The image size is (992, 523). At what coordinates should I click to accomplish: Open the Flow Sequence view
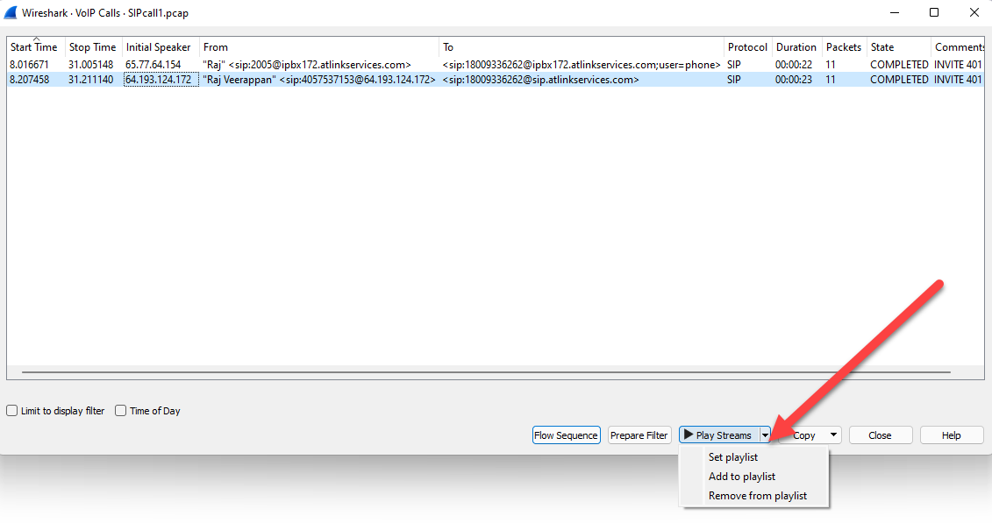coord(566,435)
